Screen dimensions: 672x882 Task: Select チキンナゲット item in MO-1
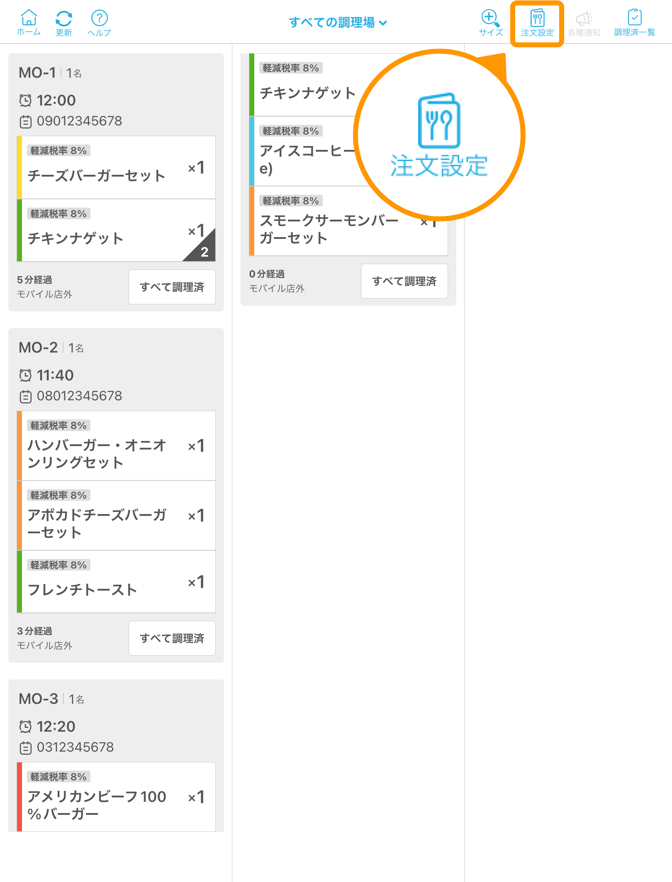click(x=116, y=230)
